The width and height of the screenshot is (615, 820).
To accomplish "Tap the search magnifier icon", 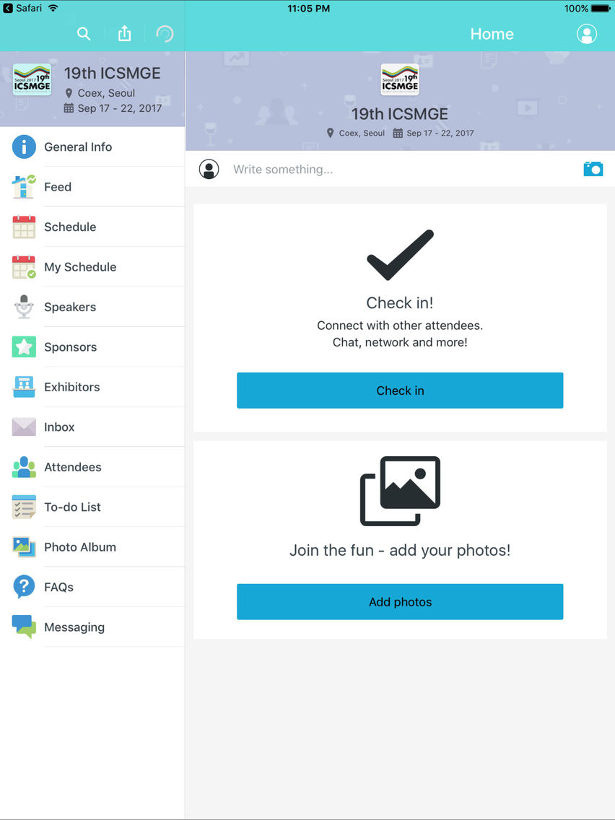I will click(x=84, y=34).
